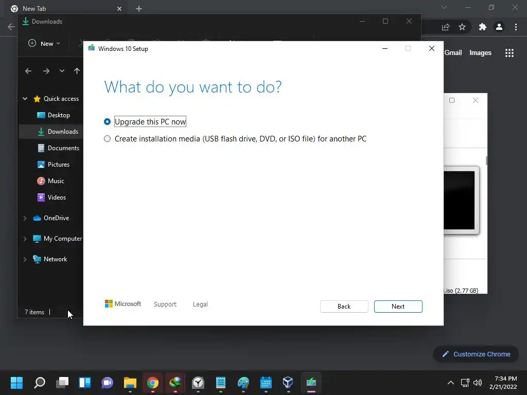The height and width of the screenshot is (395, 527).
Task: Share this page in Chrome
Action: (446, 27)
